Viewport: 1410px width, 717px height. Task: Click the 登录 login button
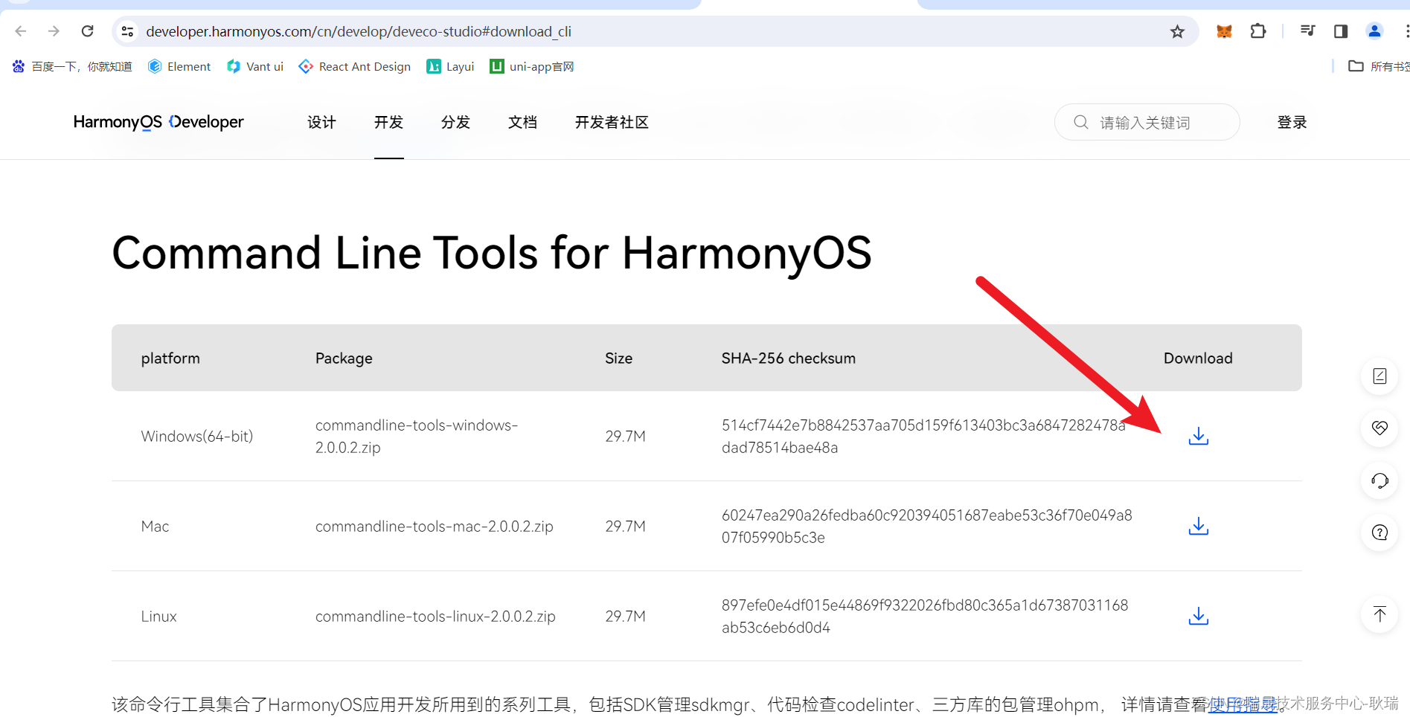coord(1292,122)
